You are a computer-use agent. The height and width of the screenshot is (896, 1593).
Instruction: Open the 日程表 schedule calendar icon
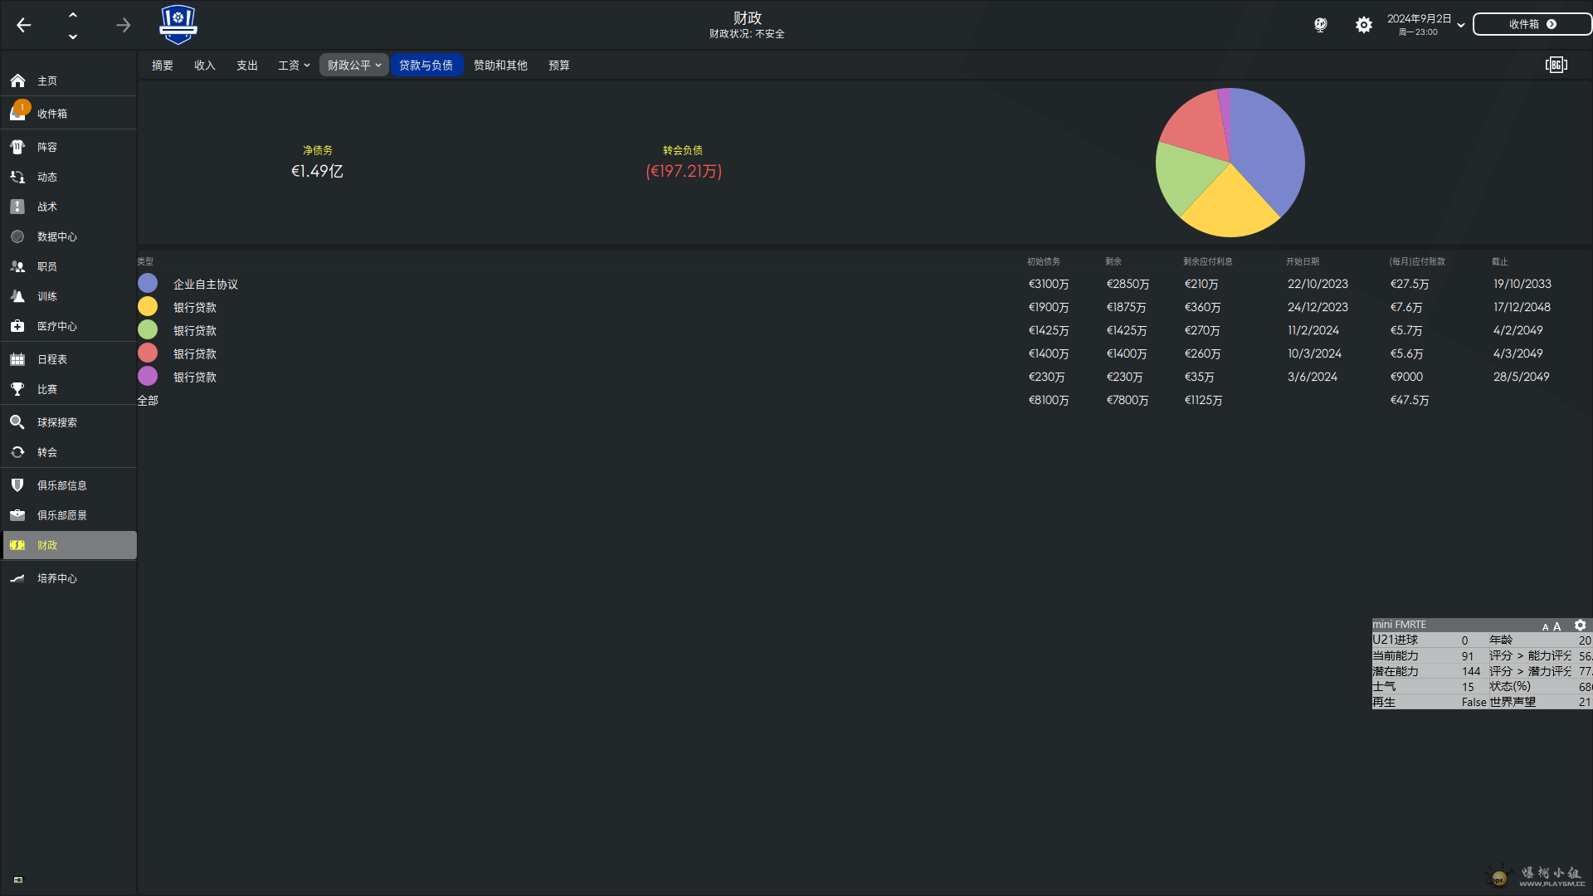pyautogui.click(x=17, y=359)
